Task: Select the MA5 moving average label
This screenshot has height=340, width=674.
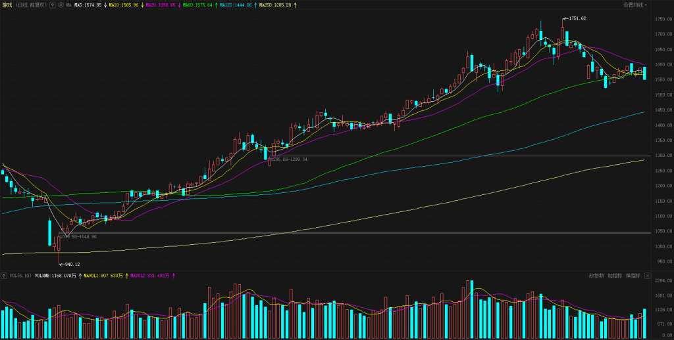Action: click(88, 5)
